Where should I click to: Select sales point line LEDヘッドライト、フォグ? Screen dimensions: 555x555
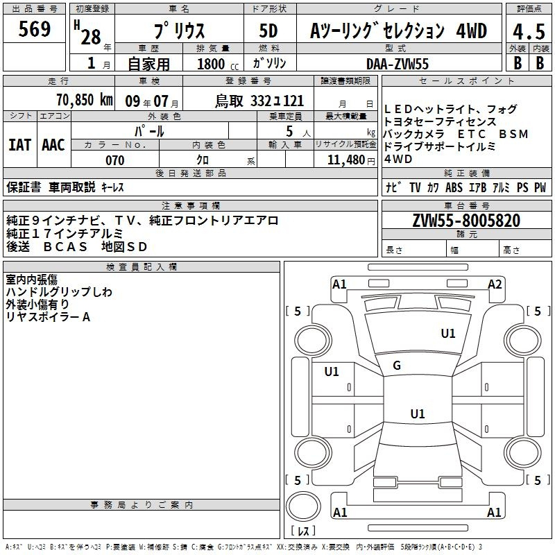click(450, 109)
